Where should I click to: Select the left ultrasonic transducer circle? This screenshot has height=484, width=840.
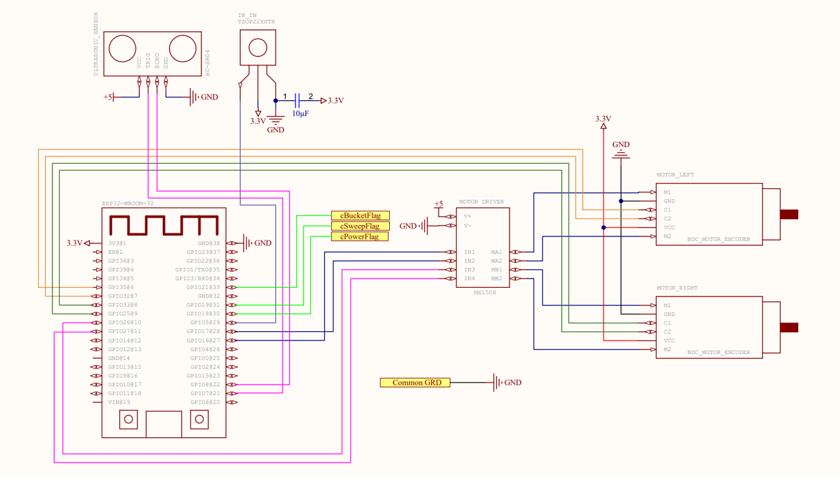click(x=123, y=48)
